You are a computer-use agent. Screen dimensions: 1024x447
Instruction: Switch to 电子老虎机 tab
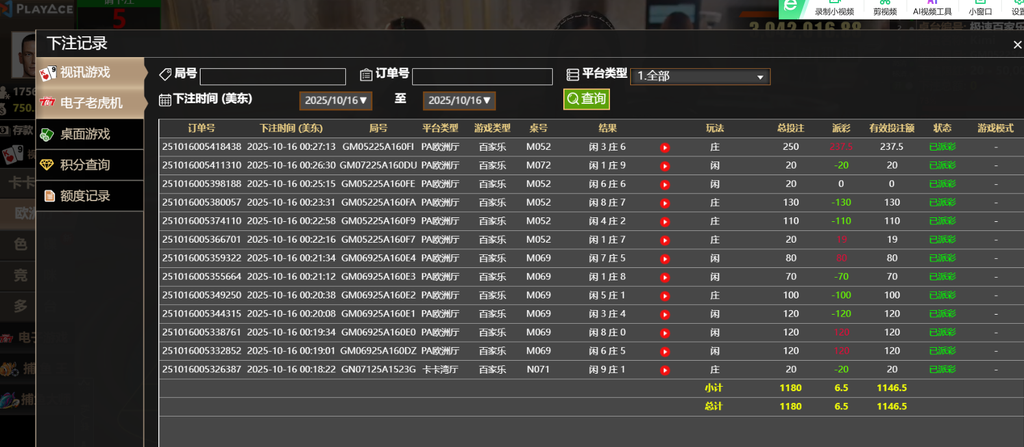point(90,103)
